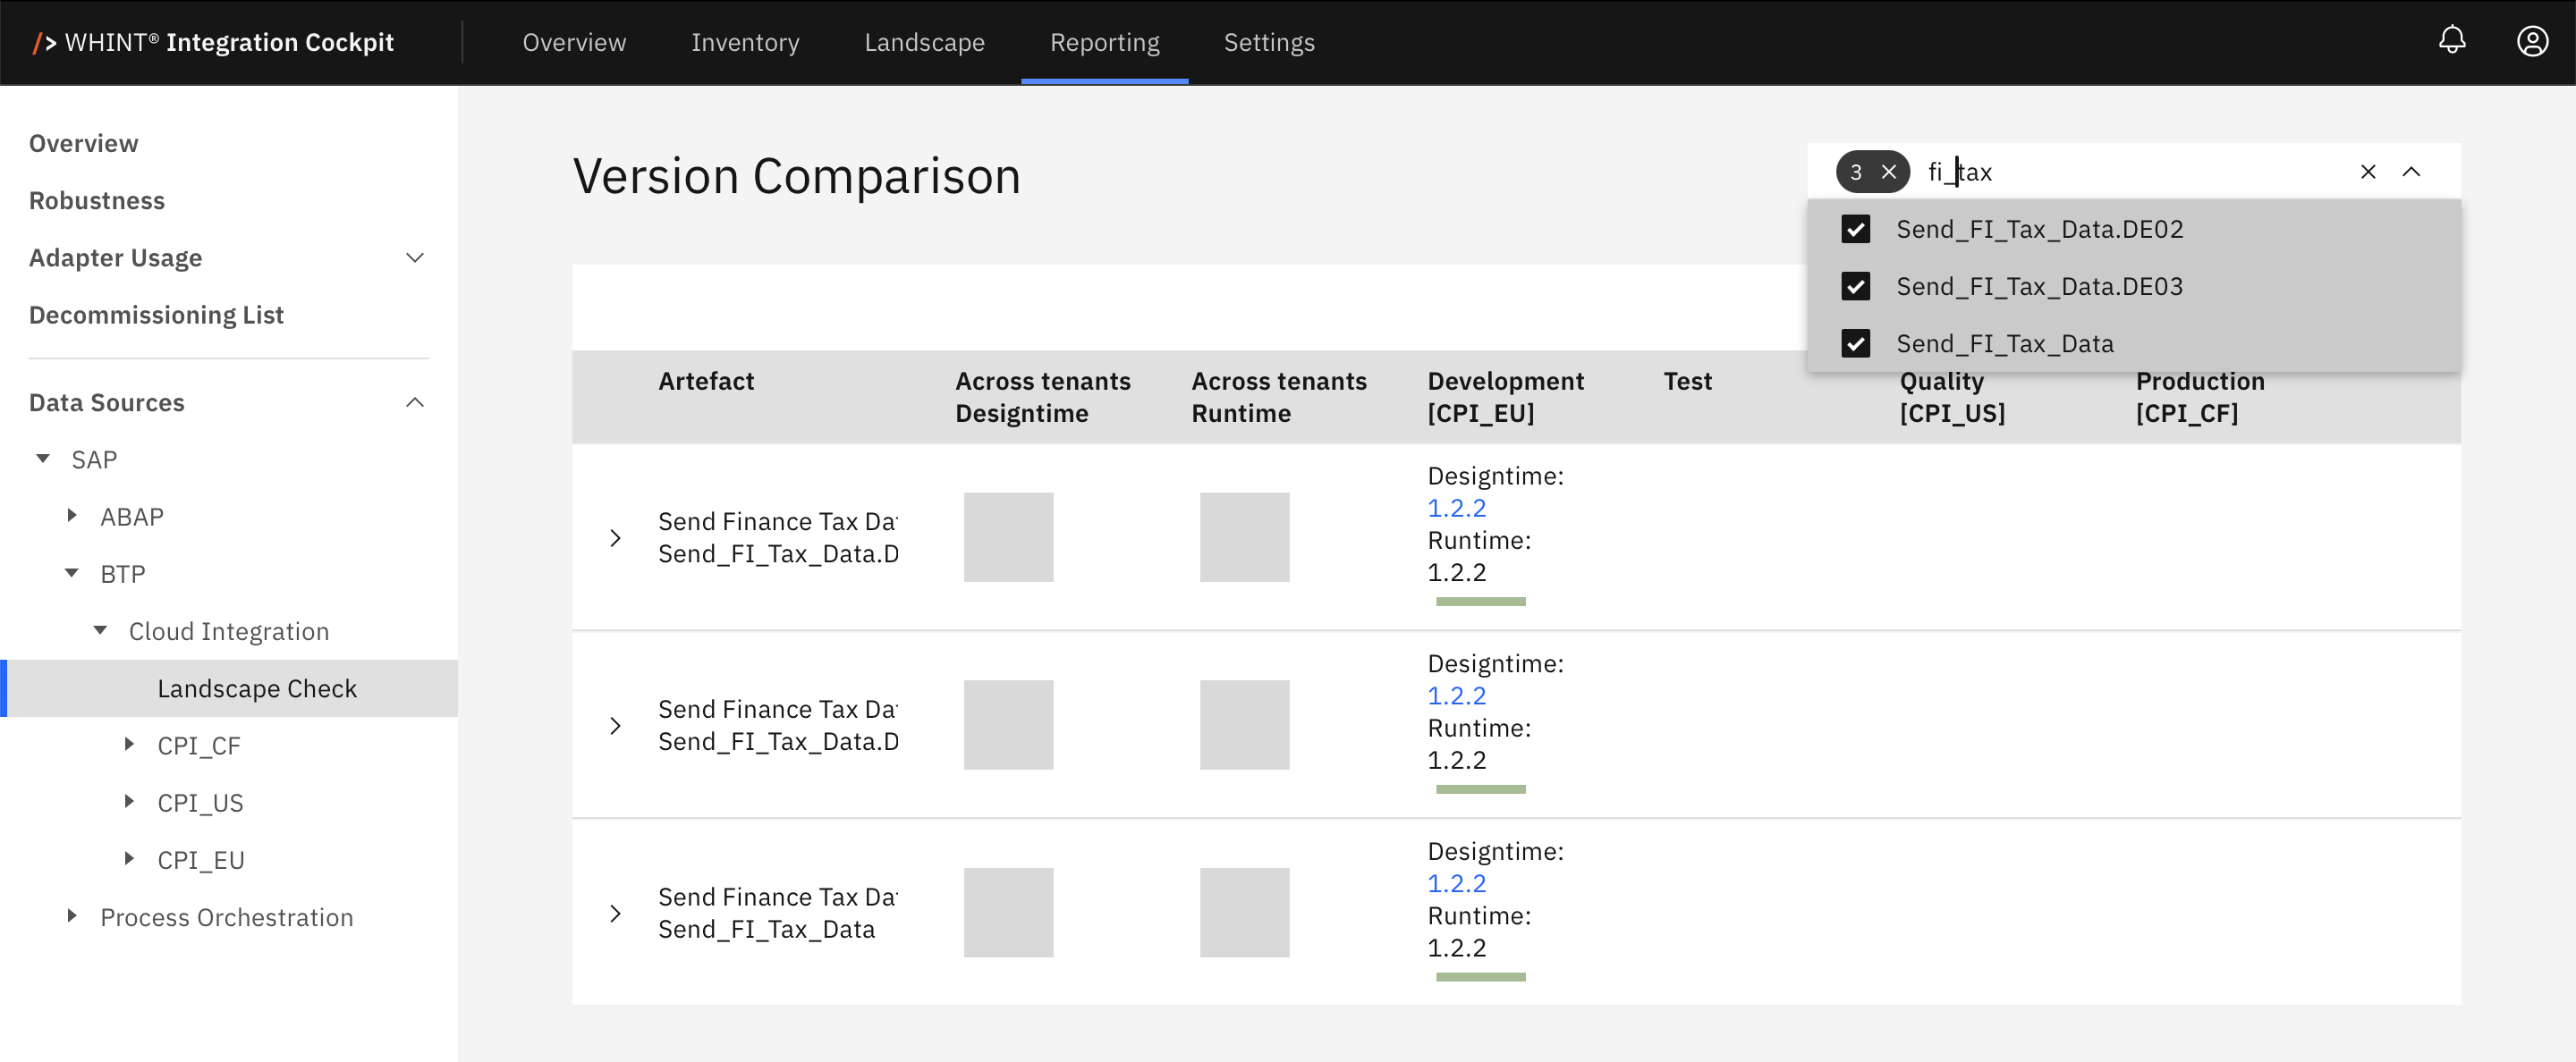Collapse the filter dropdown list

tap(2411, 172)
